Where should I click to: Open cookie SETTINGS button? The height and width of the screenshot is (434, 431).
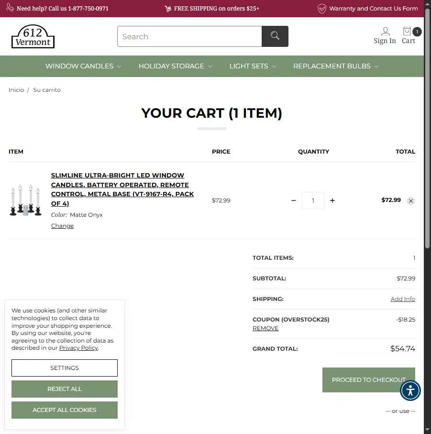click(x=65, y=368)
